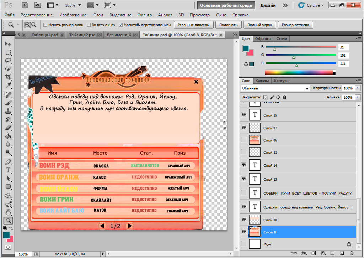Viewport: 364px width, 258px height.
Task: Select the 'Основная рабочая среда' workspace
Action: [x=226, y=5]
